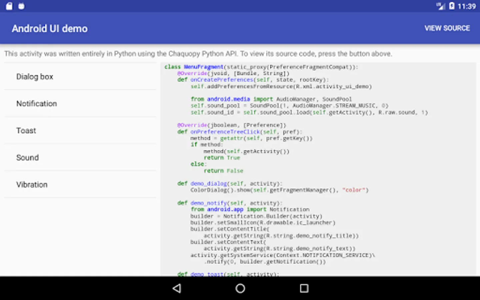Open Recents with the square icon
The width and height of the screenshot is (480, 300).
pyautogui.click(x=304, y=288)
